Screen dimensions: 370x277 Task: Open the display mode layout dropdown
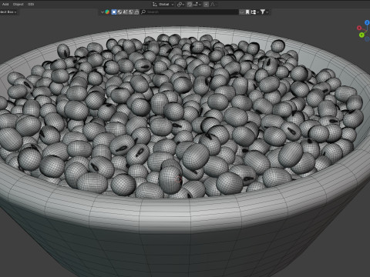point(254,12)
